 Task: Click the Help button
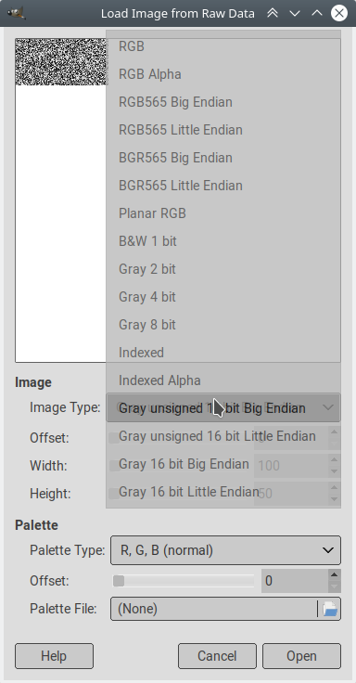click(54, 656)
